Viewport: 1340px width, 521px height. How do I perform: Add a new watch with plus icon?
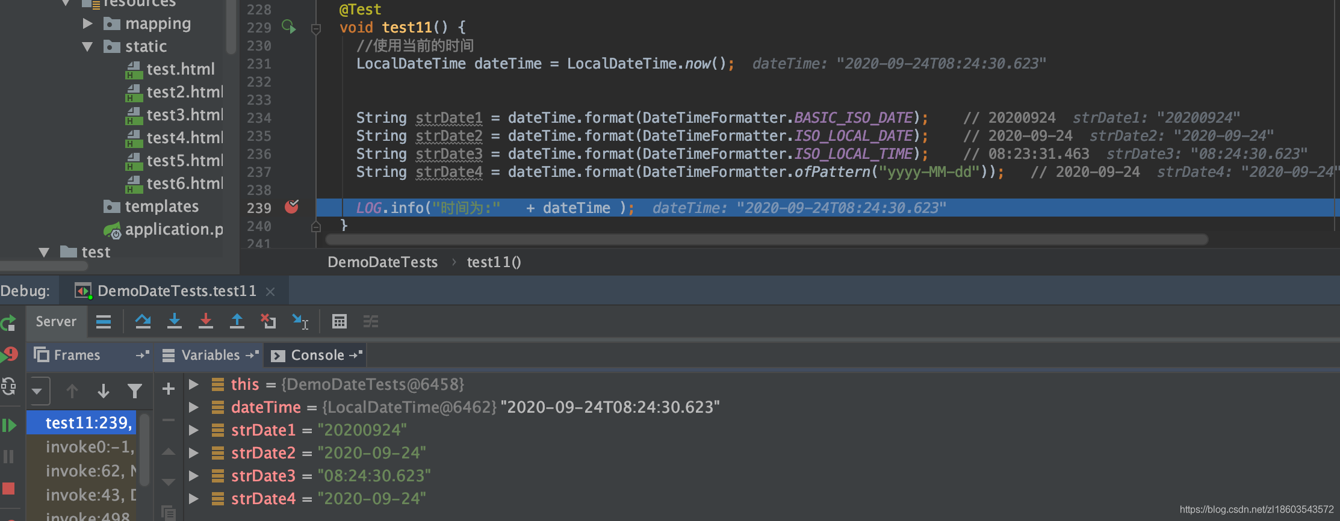(x=169, y=389)
